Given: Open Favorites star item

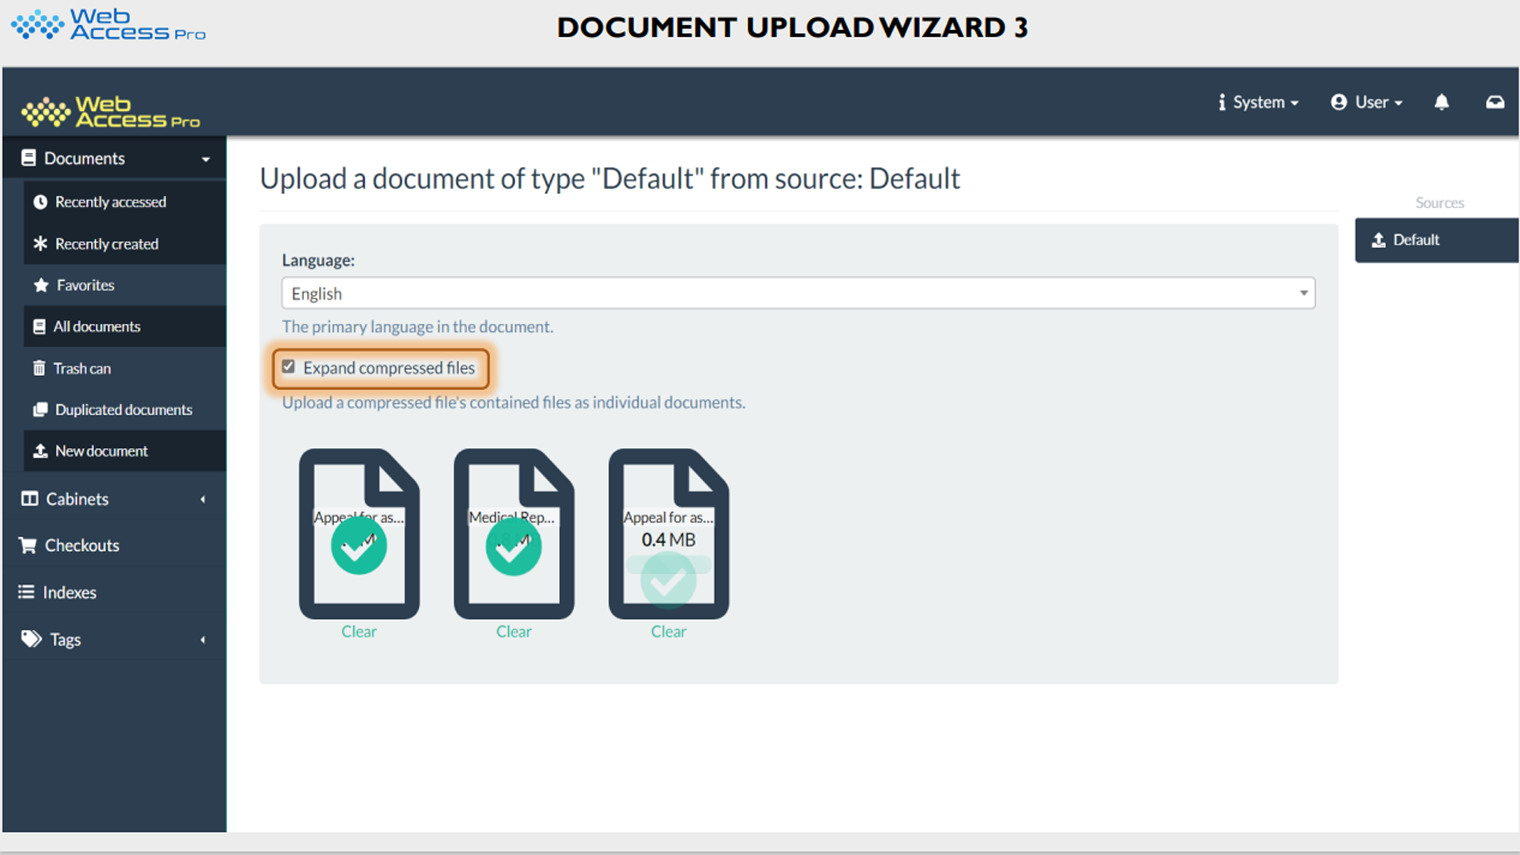Looking at the screenshot, I should 85,285.
